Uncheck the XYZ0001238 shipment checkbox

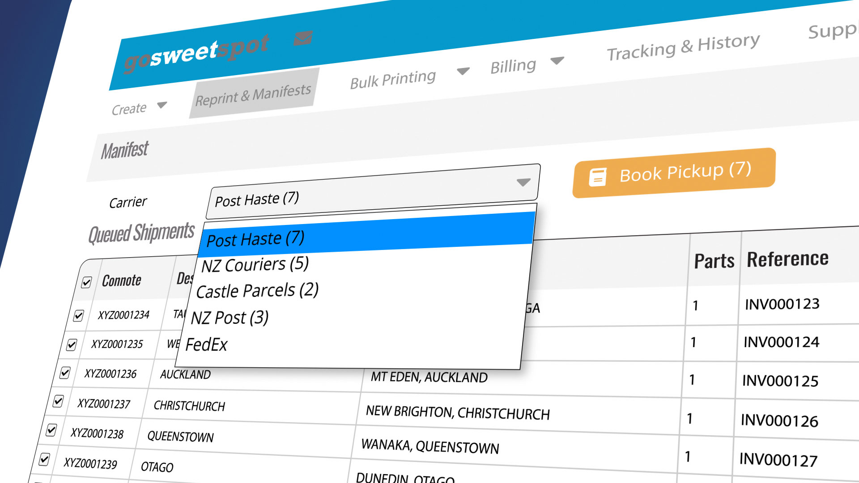pyautogui.click(x=51, y=430)
